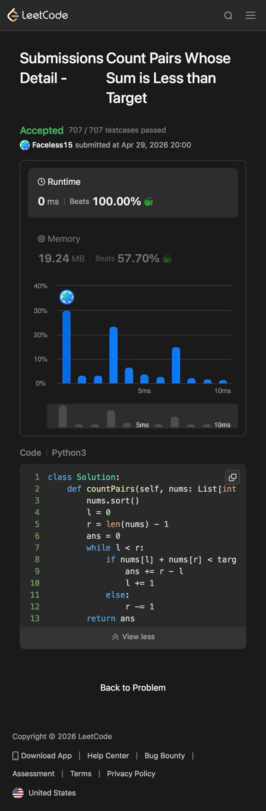
Task: Open Bug Bounty link
Action: (165, 756)
